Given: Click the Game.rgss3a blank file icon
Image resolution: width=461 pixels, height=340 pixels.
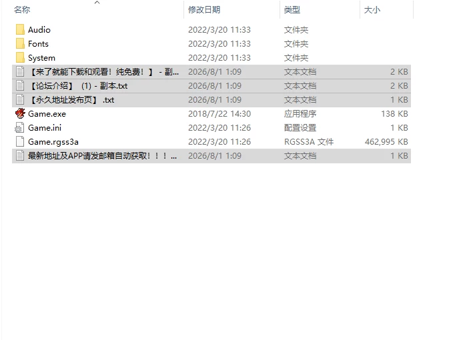Looking at the screenshot, I should [20, 141].
